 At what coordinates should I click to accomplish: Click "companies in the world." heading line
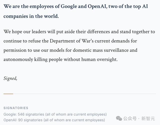coord(31,16)
